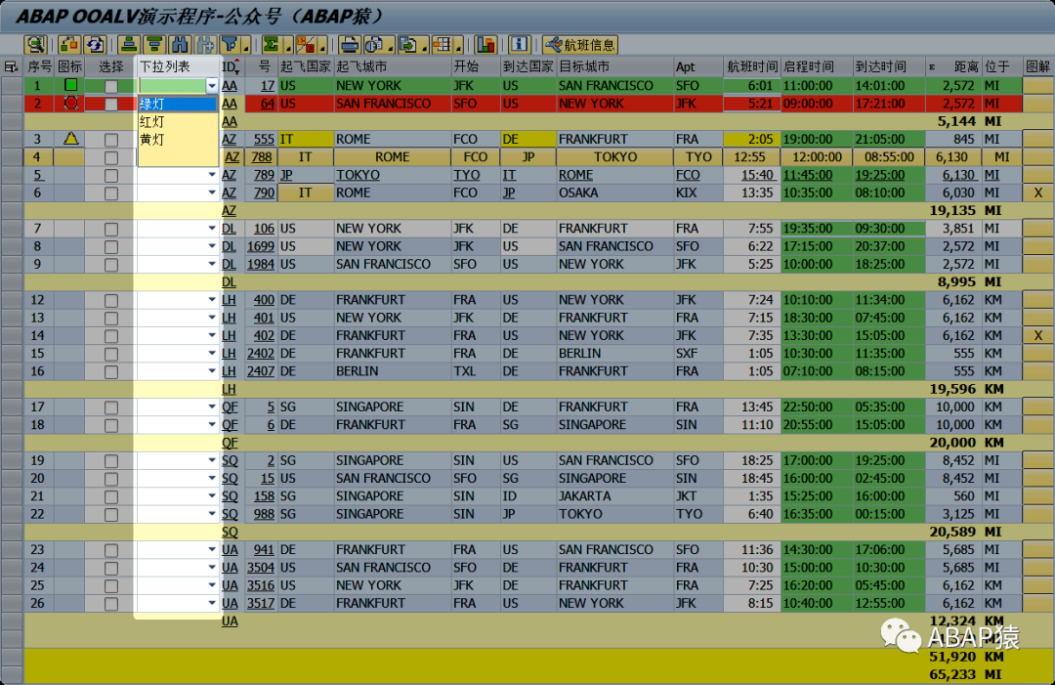This screenshot has height=685, width=1055.
Task: Click the End User Documentation info icon
Action: pyautogui.click(x=519, y=45)
